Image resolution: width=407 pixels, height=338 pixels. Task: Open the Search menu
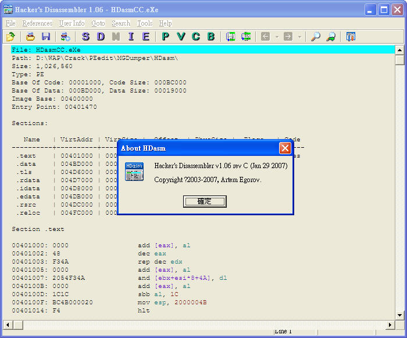(x=121, y=23)
